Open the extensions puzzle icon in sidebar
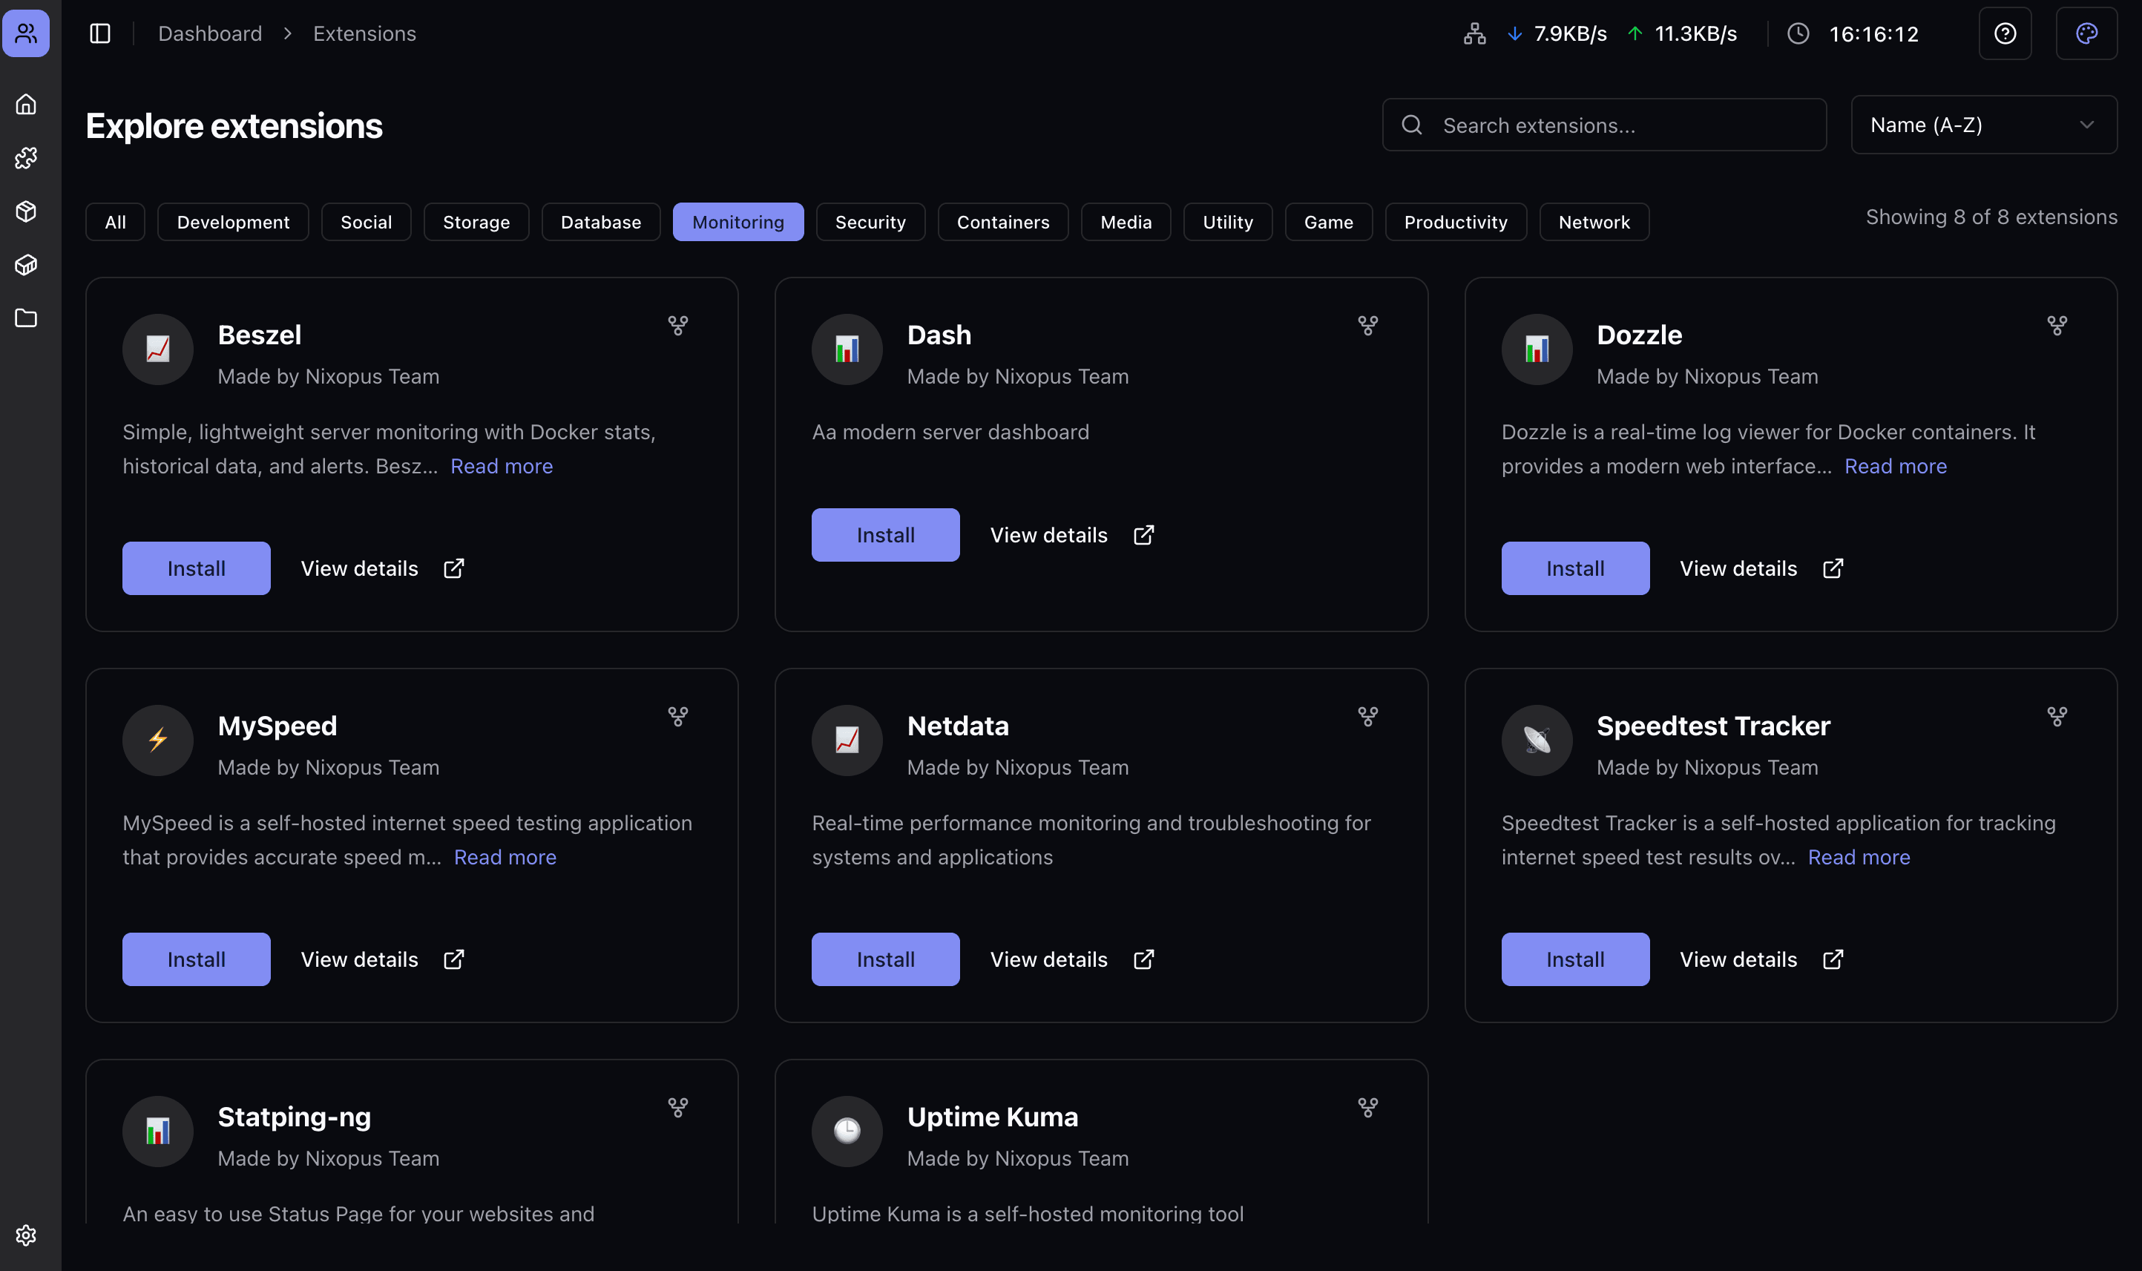The width and height of the screenshot is (2142, 1271). pyautogui.click(x=27, y=157)
